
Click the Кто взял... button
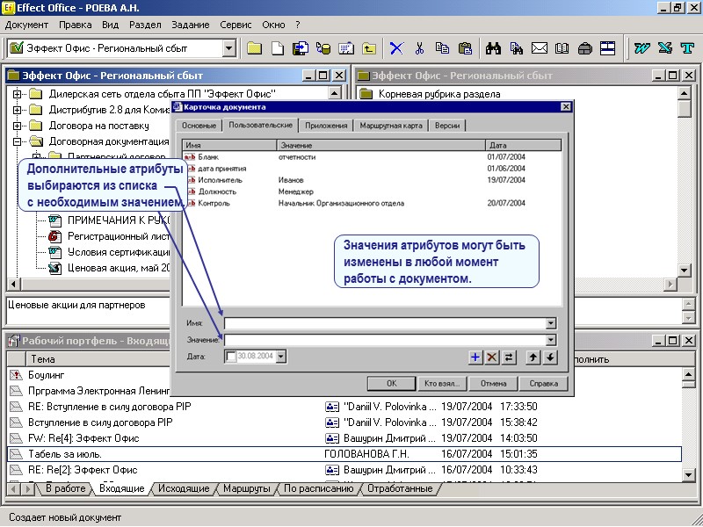tap(442, 384)
